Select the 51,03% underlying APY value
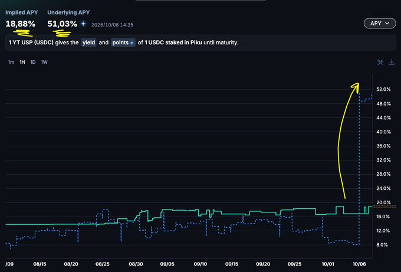401x272 pixels. click(62, 24)
